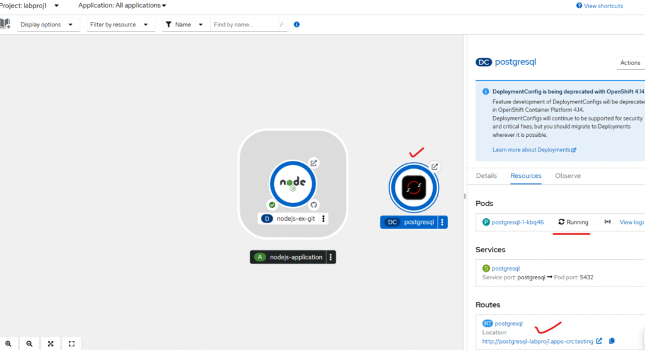
Task: Open URL decorator on nodejs-ex-git node
Action: pos(314,163)
